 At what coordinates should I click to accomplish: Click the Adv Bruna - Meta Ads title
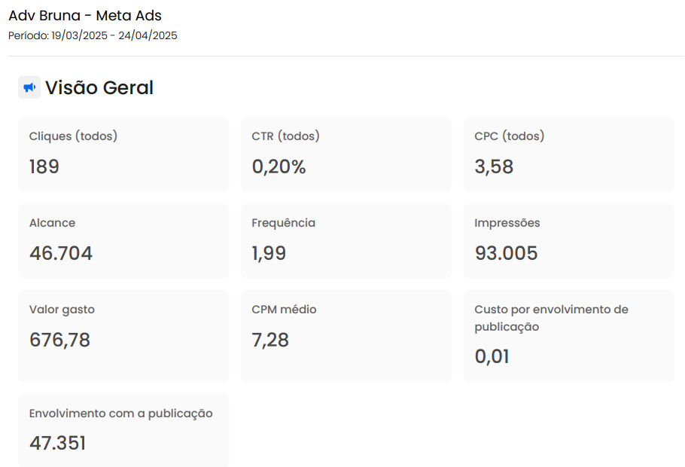85,16
